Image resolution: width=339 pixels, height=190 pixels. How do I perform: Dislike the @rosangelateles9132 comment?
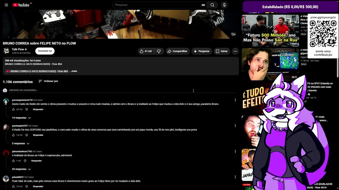point(26,109)
